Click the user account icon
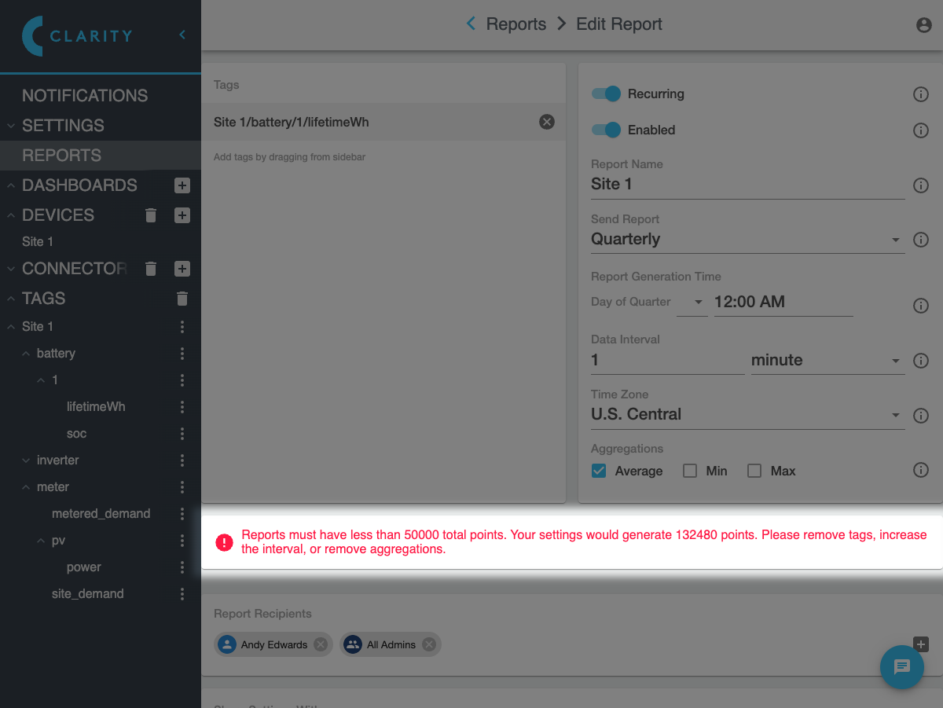The height and width of the screenshot is (708, 943). pos(923,25)
